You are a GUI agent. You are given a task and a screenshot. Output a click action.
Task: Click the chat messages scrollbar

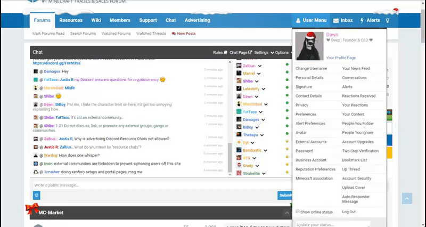pos(230,158)
